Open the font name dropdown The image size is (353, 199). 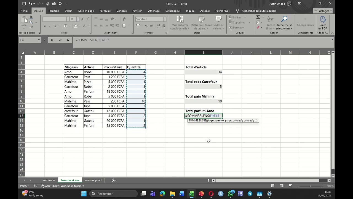[68, 19]
